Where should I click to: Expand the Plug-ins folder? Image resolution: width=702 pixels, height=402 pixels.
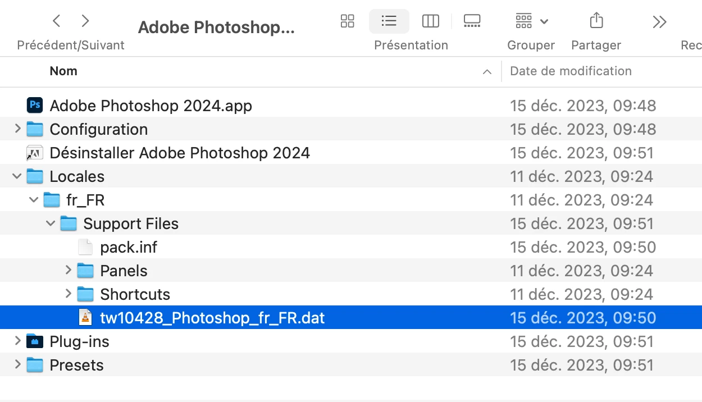[18, 341]
